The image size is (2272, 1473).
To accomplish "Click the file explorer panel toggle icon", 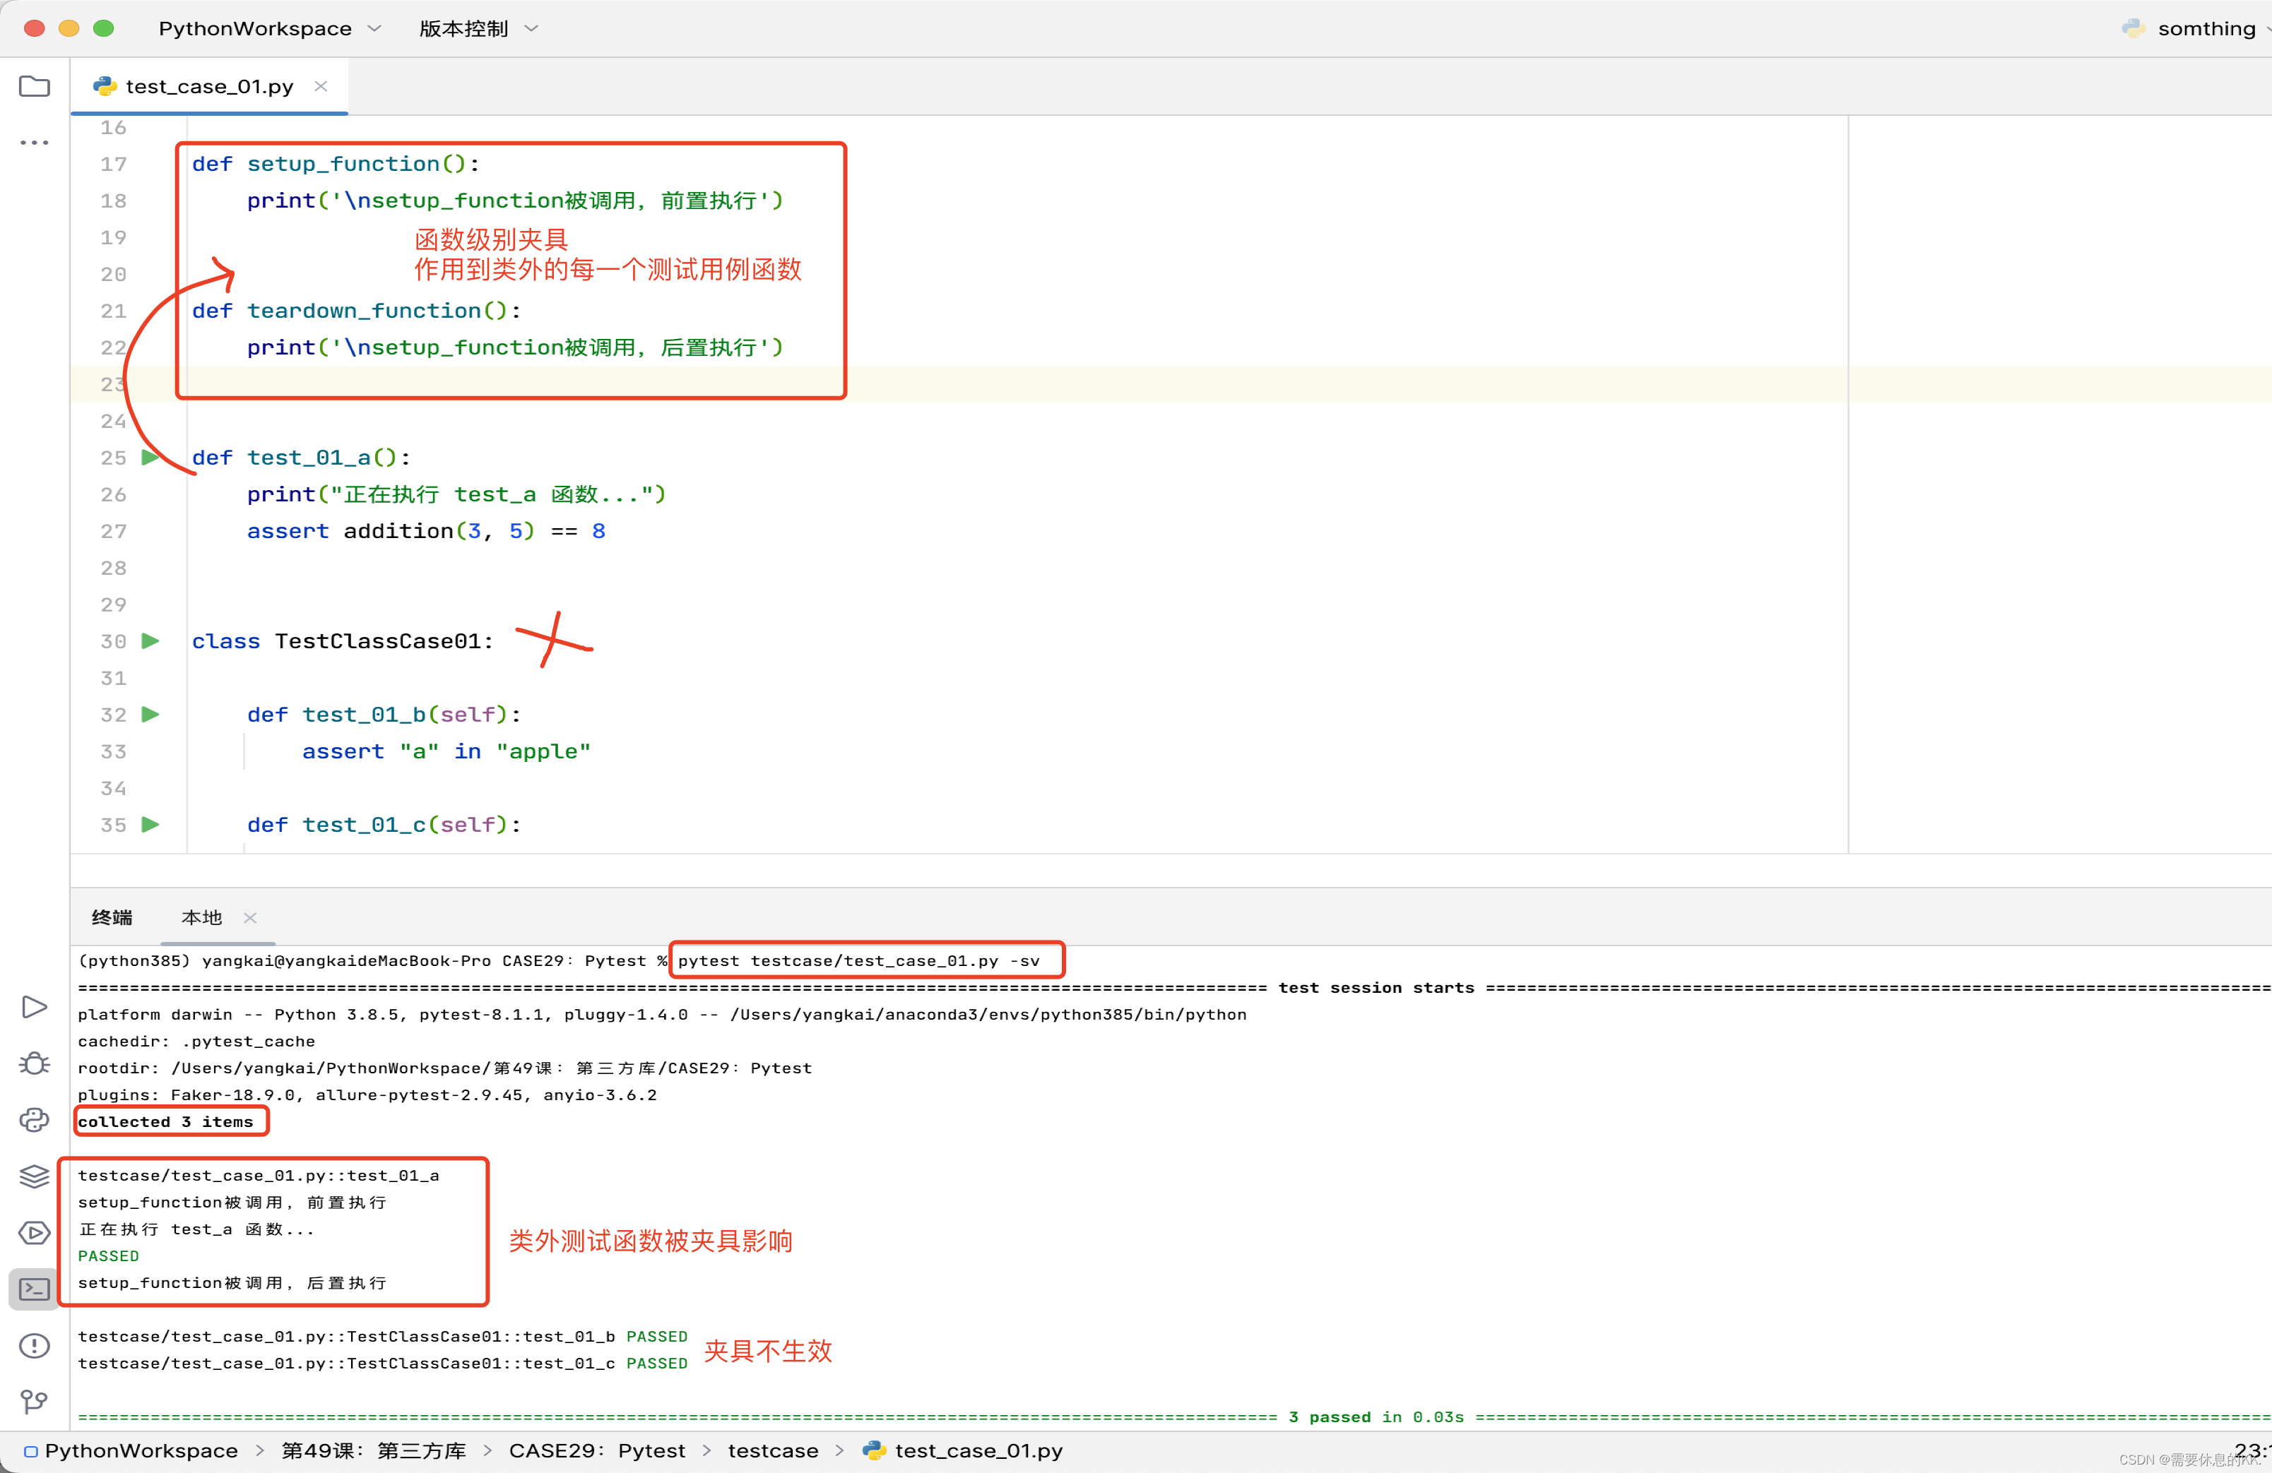I will pos(35,86).
